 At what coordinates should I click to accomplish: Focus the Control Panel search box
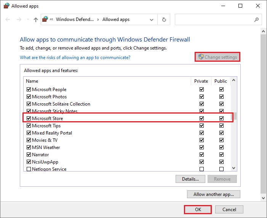(218, 19)
